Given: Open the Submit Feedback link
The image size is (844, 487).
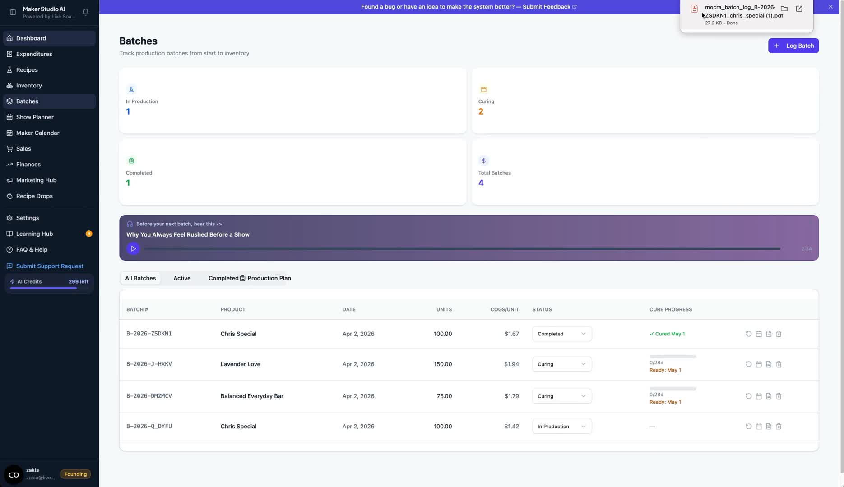Looking at the screenshot, I should (547, 6).
